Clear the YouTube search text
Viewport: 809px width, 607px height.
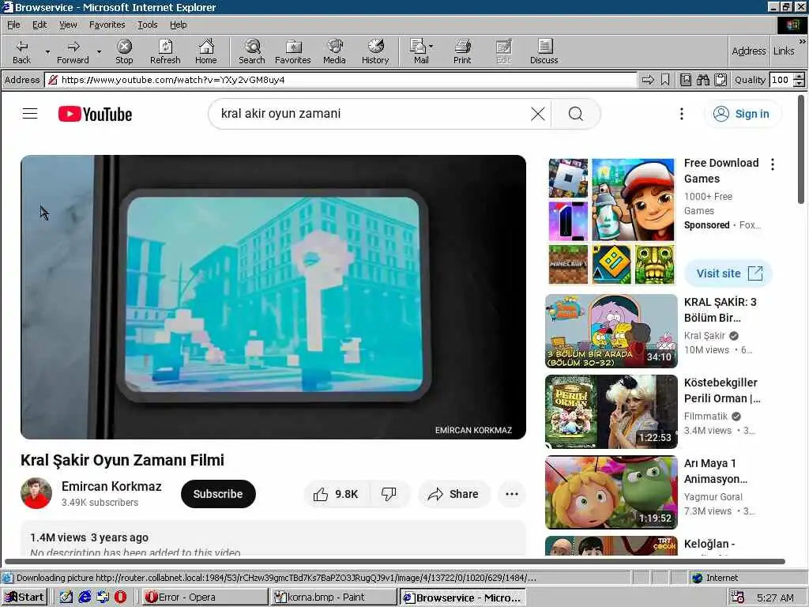[537, 114]
